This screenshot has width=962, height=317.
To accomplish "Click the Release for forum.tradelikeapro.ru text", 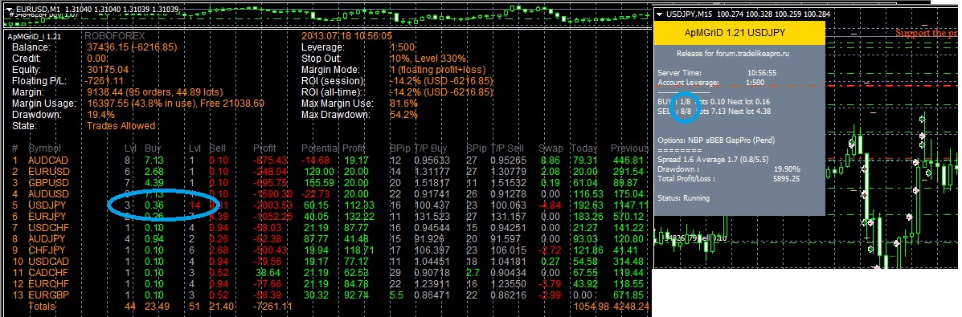I will 731,53.
